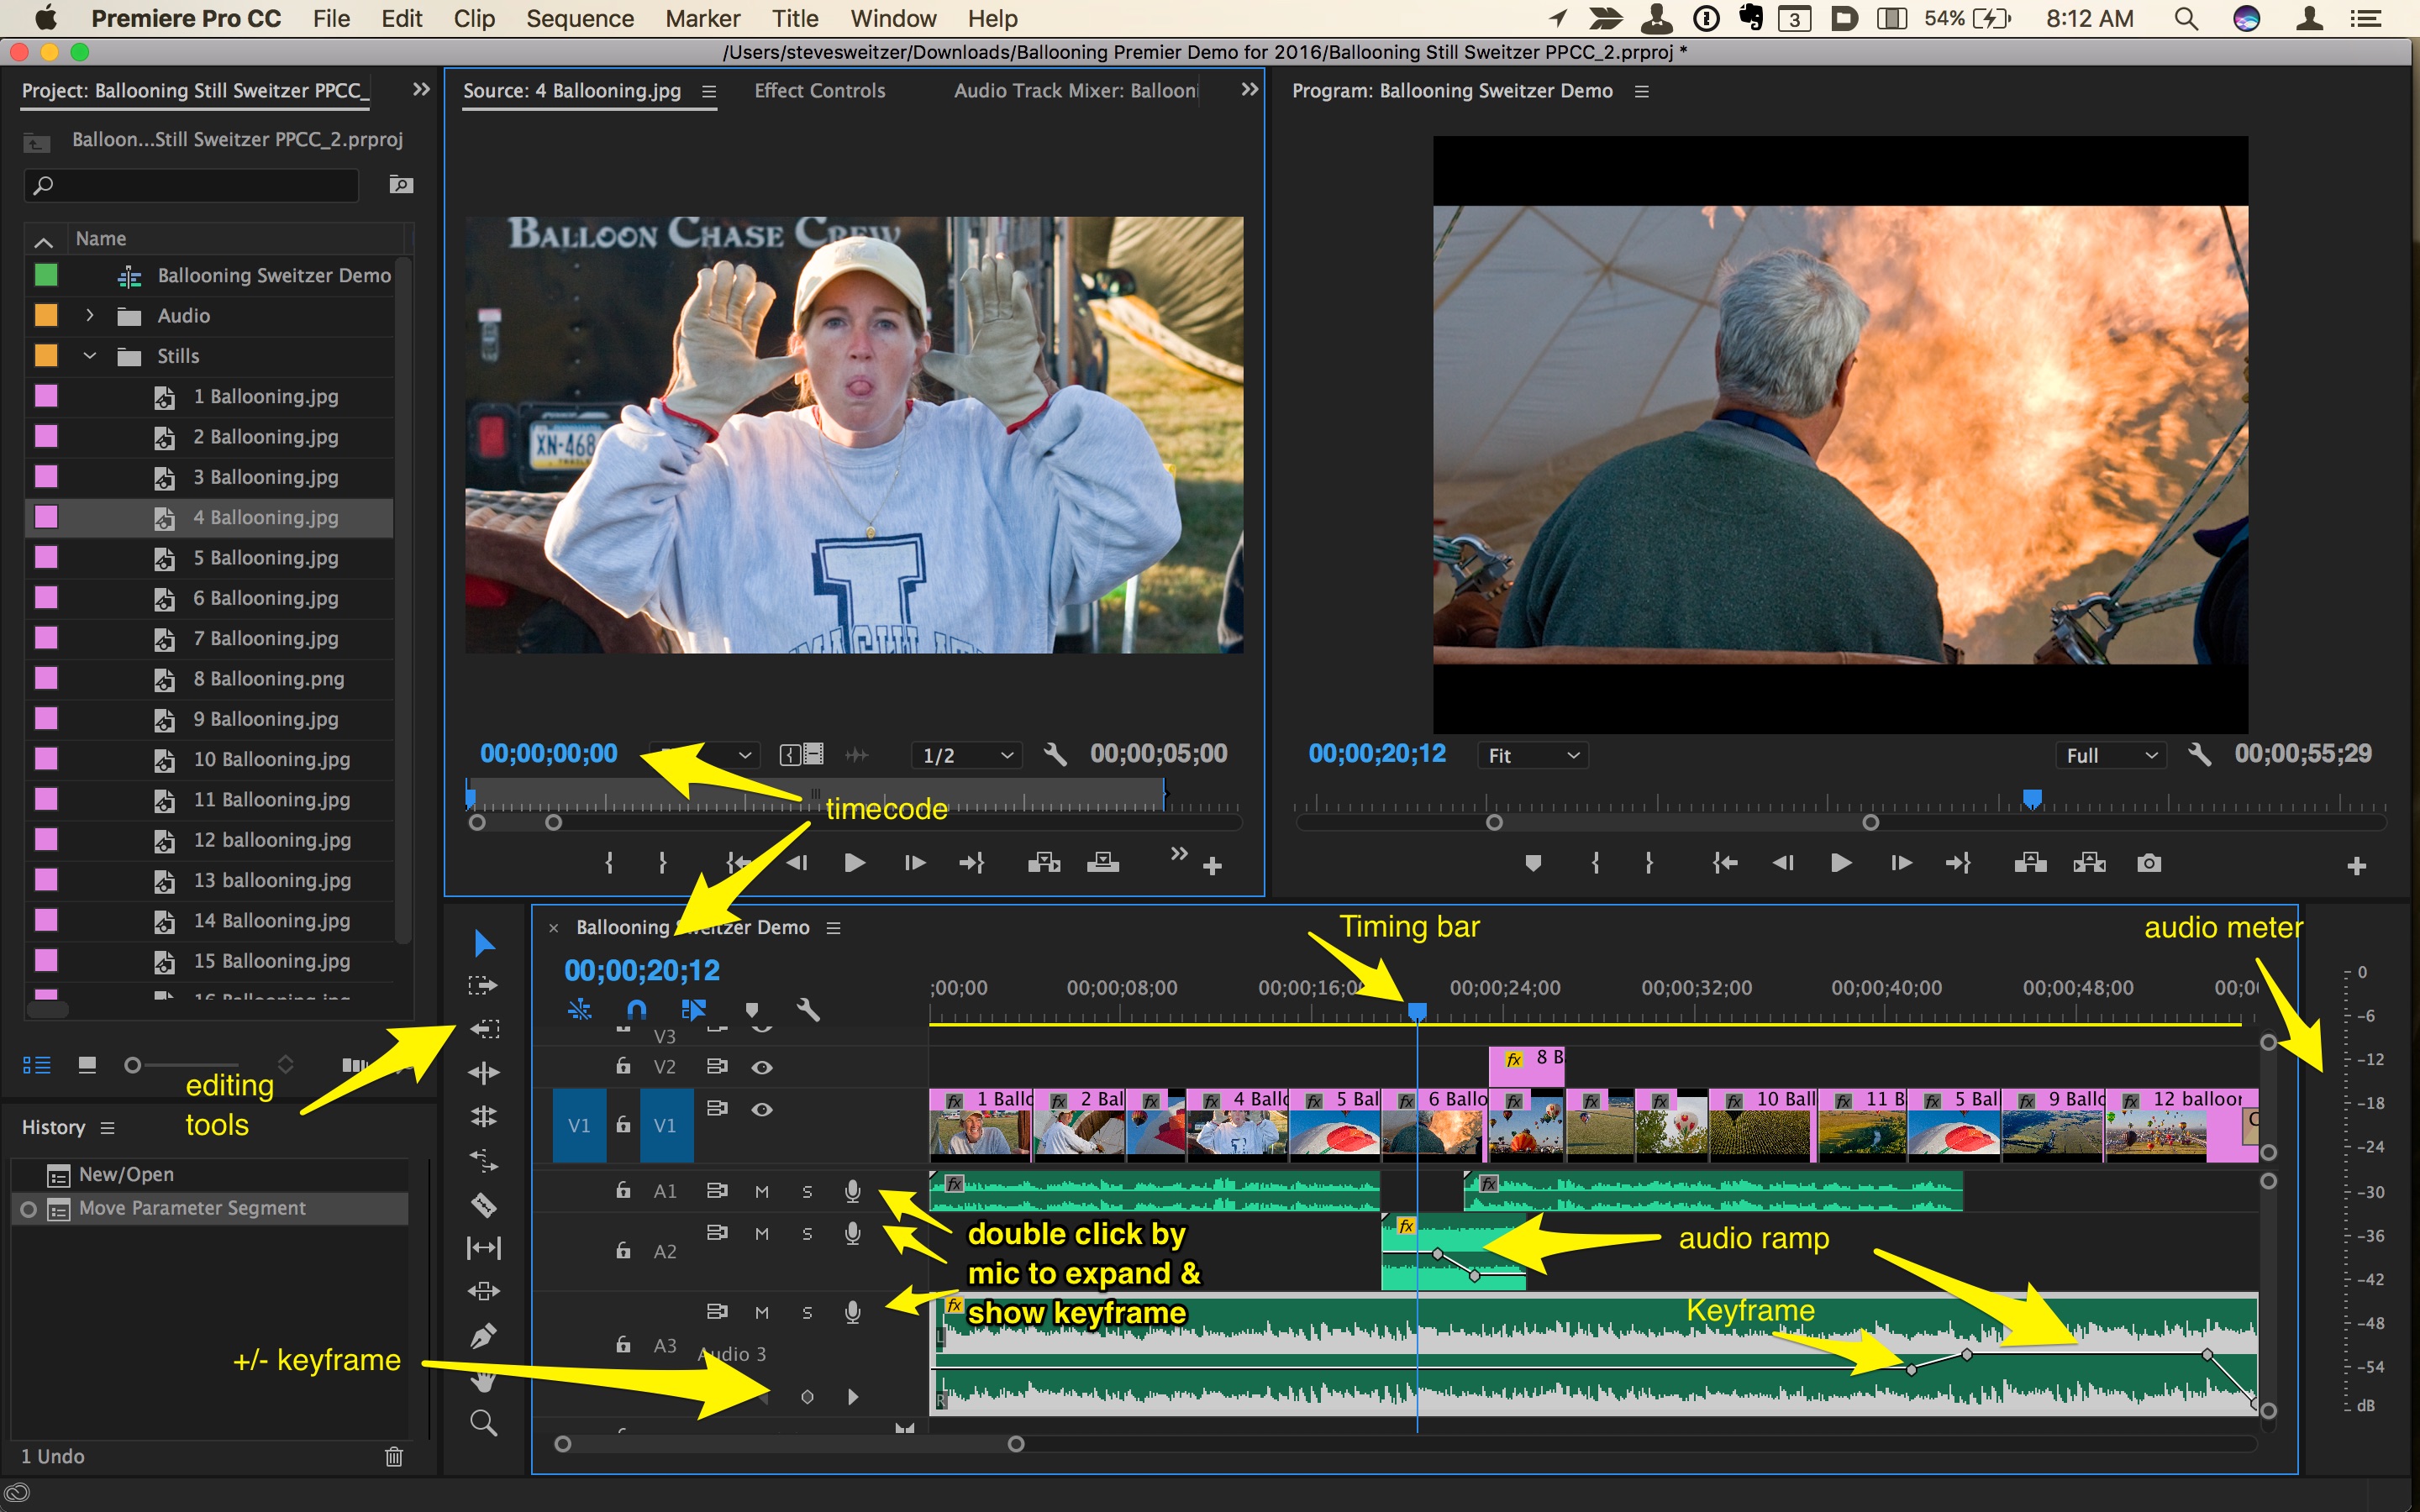2420x1512 pixels.
Task: Open Source panel overflow chevrons
Action: [1249, 89]
